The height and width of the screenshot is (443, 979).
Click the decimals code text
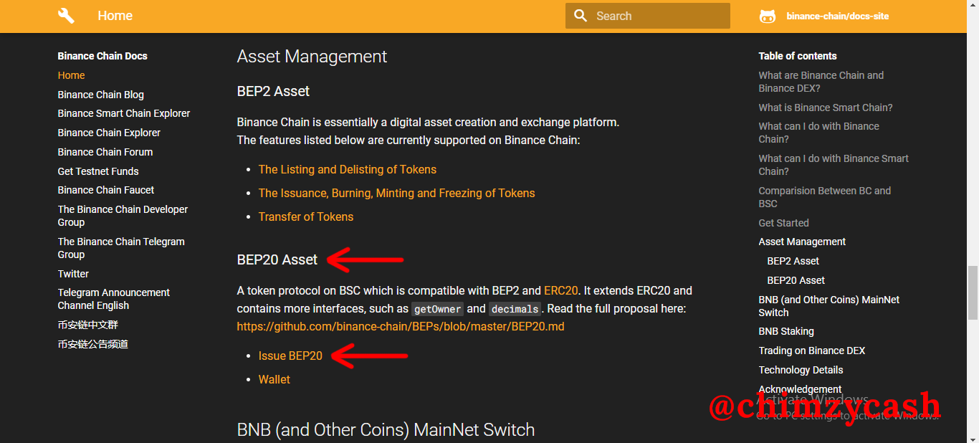coord(515,309)
